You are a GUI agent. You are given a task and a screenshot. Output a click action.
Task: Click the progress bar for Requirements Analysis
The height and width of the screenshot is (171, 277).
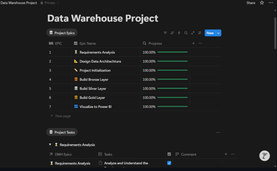point(173,52)
